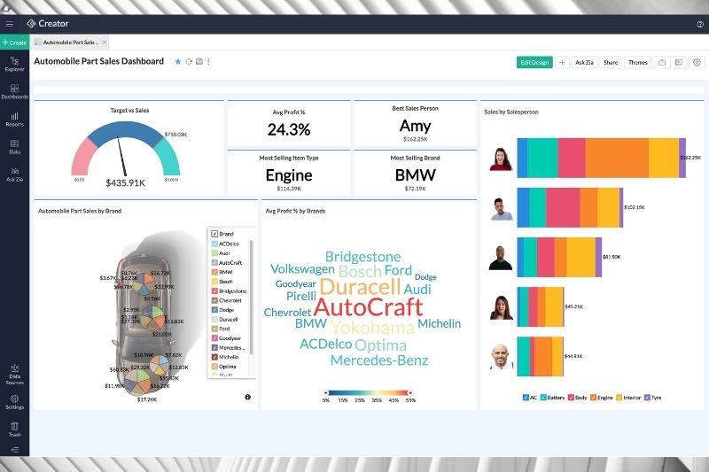Toggle the Optima checkbox in the Brand legend
The image size is (709, 472).
tap(214, 367)
